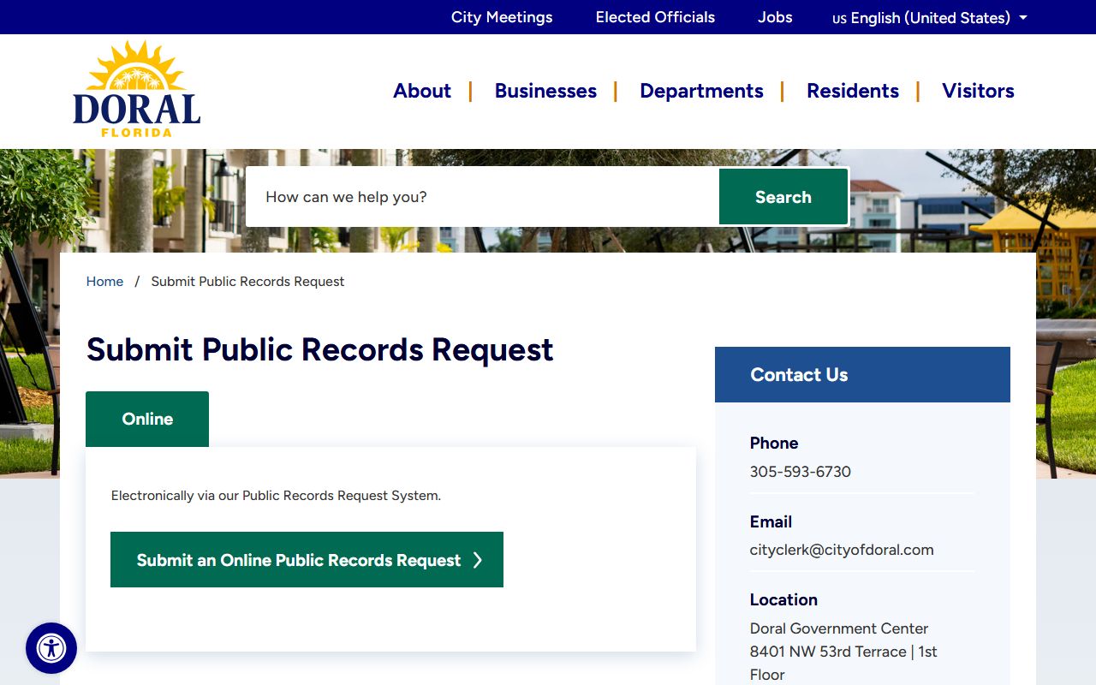Click the 'Submit Public Records Request' breadcrumb text

click(x=247, y=282)
